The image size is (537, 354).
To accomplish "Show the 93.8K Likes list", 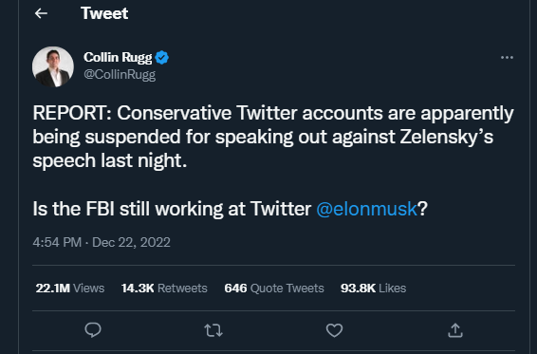I will (x=373, y=288).
